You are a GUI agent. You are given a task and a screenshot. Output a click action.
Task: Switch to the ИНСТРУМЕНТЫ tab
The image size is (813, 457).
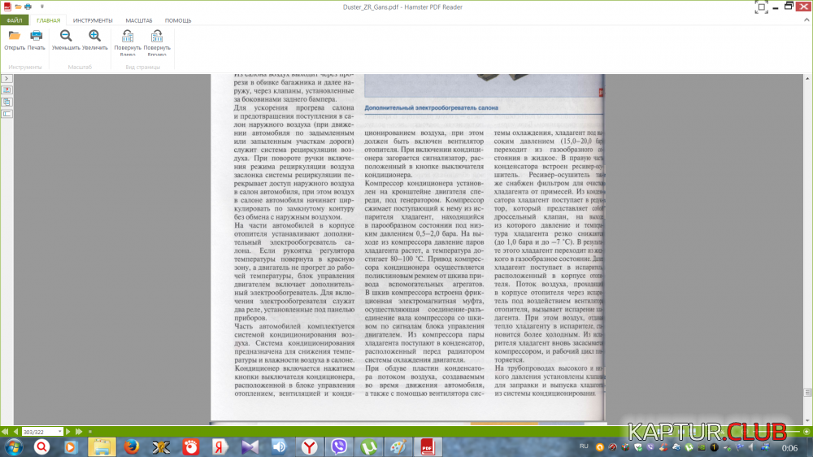pos(93,20)
